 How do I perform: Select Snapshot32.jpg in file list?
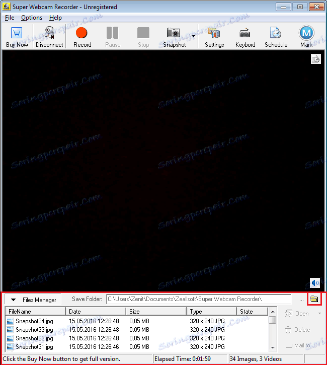(34, 338)
